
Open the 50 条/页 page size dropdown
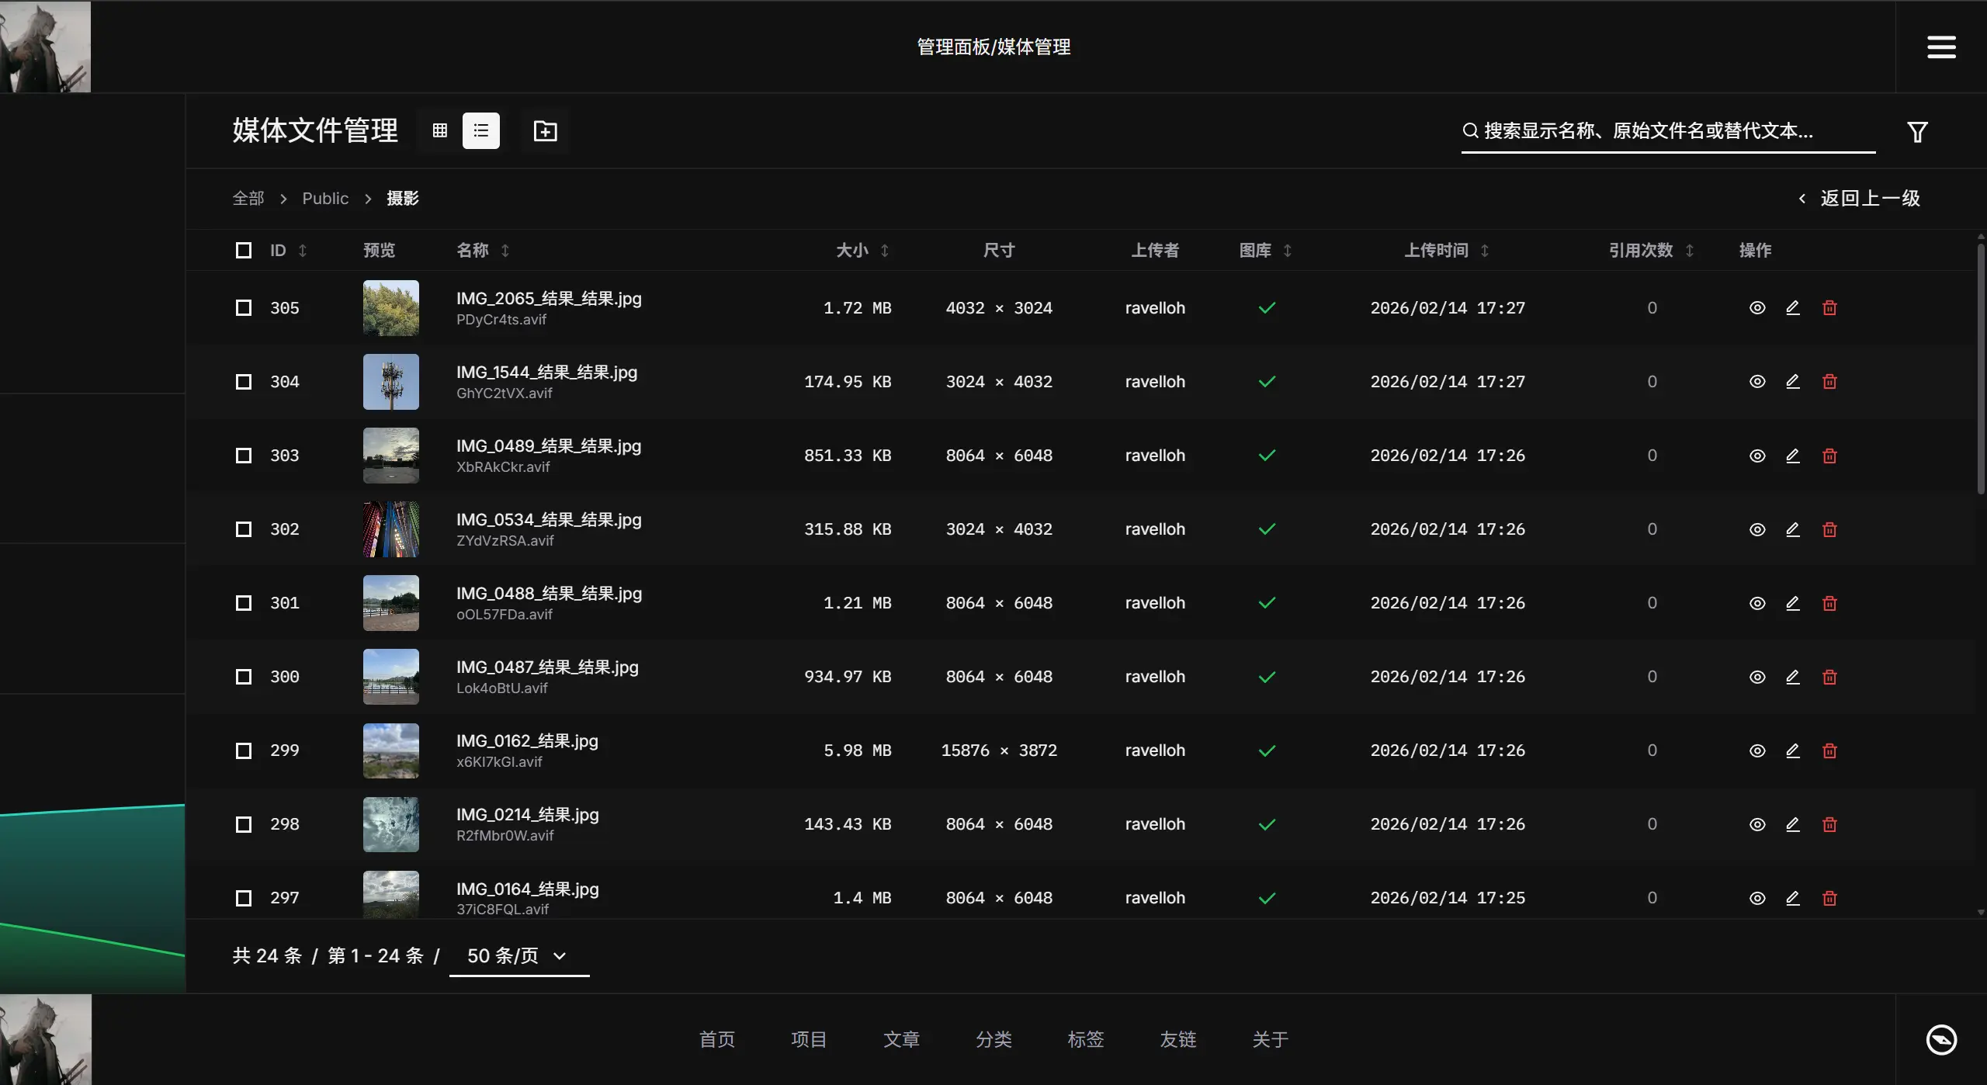click(518, 955)
